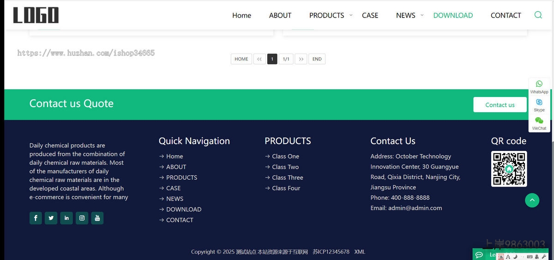Expand the NEWS dropdown chevron in header
This screenshot has width=554, height=260.
pos(422,15)
